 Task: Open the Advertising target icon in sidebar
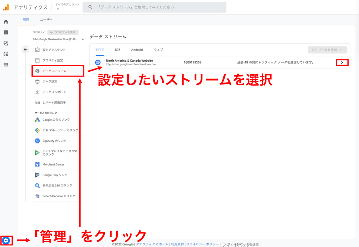pos(6,54)
